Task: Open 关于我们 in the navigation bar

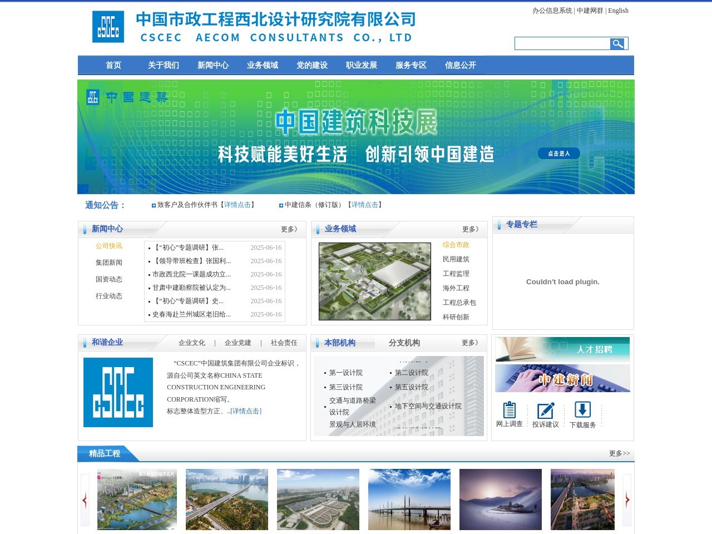Action: pos(164,65)
